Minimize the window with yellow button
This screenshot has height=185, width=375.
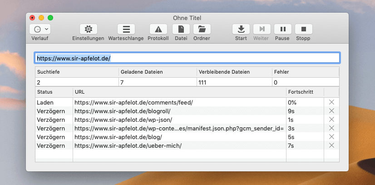coord(41,18)
